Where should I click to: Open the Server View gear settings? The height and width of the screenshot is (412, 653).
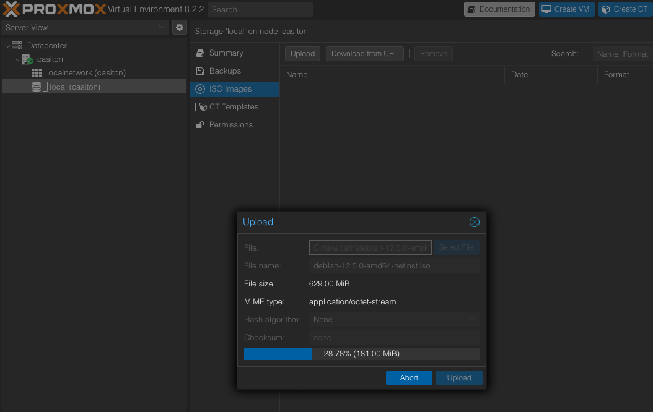(x=179, y=27)
